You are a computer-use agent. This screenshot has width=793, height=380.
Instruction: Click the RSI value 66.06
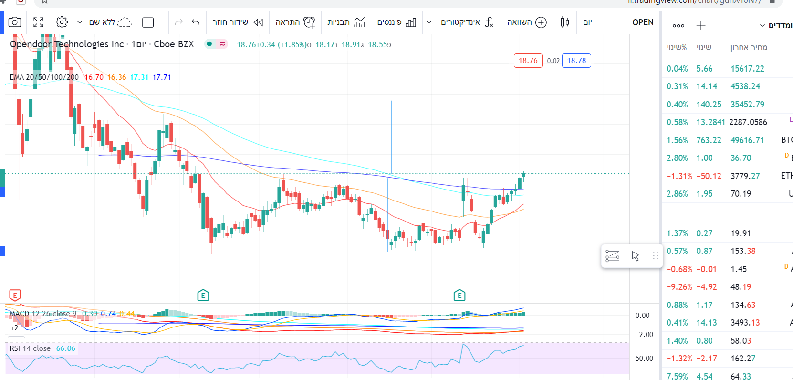[x=66, y=348]
